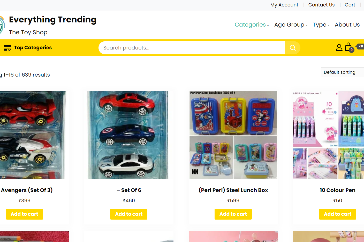The height and width of the screenshot is (242, 364).
Task: Add Peri Peri Steel Lunch Box to cart
Action: click(x=233, y=214)
